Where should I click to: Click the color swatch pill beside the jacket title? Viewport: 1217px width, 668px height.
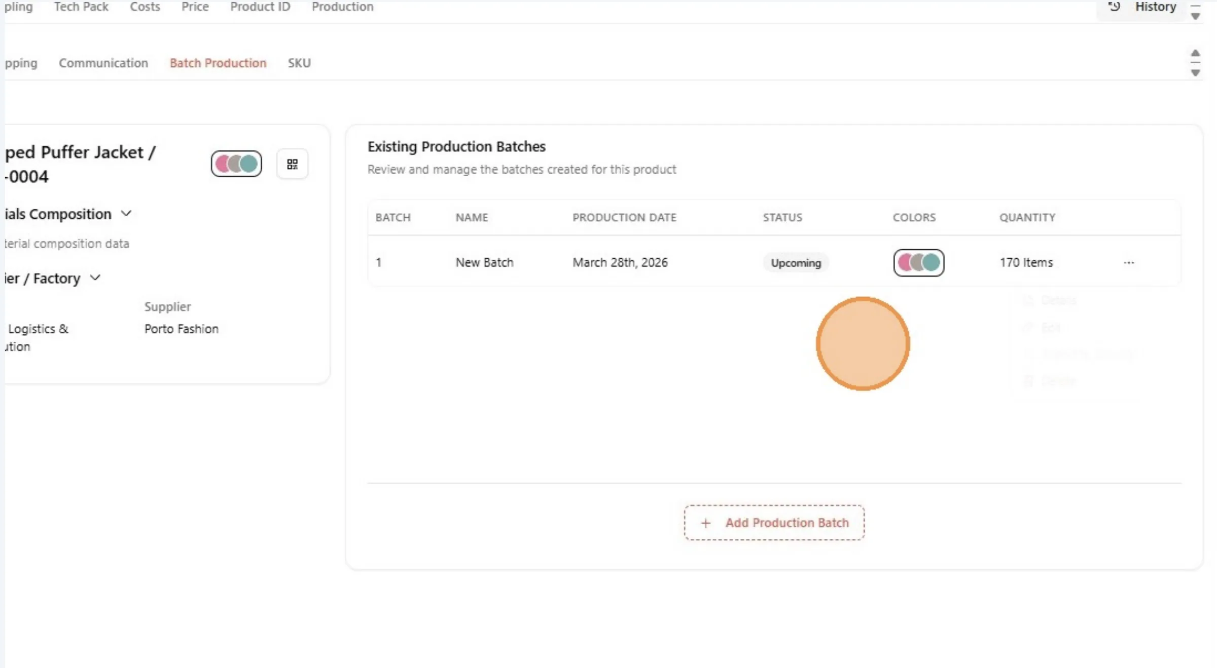(x=236, y=164)
